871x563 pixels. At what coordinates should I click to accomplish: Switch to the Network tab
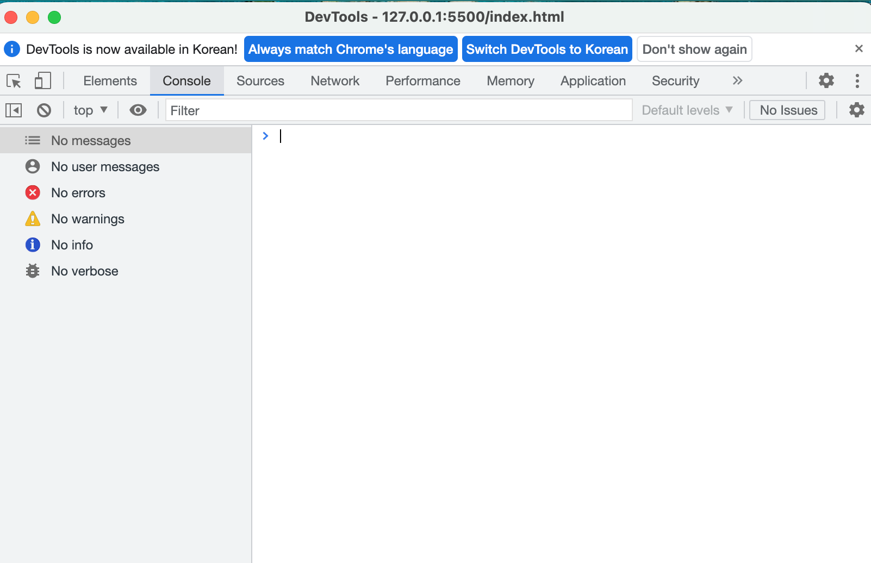click(335, 81)
